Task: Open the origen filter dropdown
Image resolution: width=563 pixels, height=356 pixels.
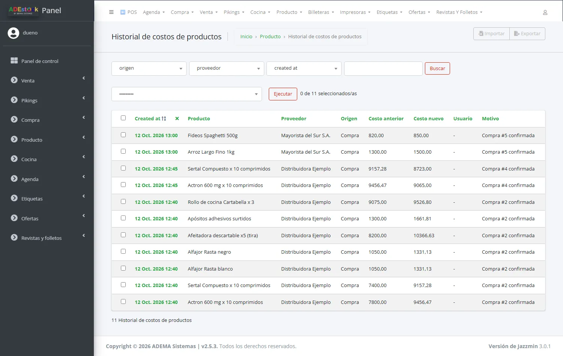Action: point(149,69)
